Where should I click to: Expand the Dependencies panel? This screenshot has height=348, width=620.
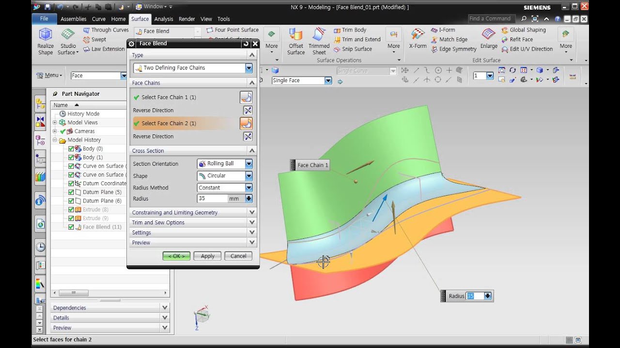point(110,308)
